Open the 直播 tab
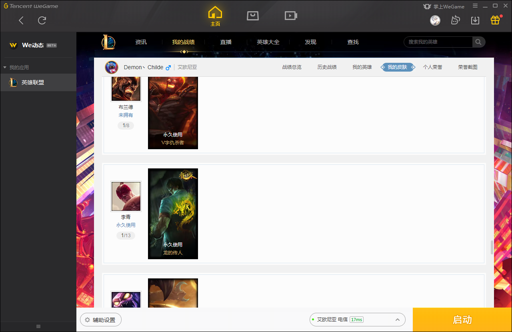This screenshot has width=512, height=332. pyautogui.click(x=226, y=42)
